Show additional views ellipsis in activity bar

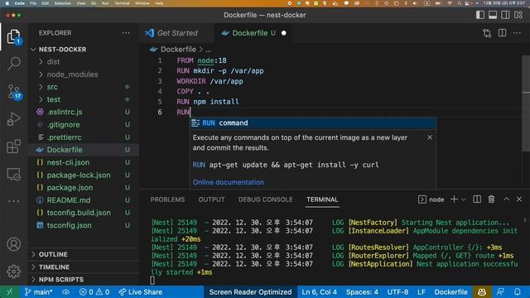(x=13, y=201)
